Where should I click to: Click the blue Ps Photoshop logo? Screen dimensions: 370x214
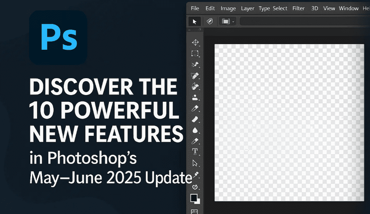pos(58,38)
